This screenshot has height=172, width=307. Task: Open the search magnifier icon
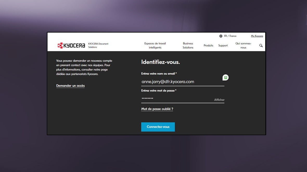coord(261,45)
